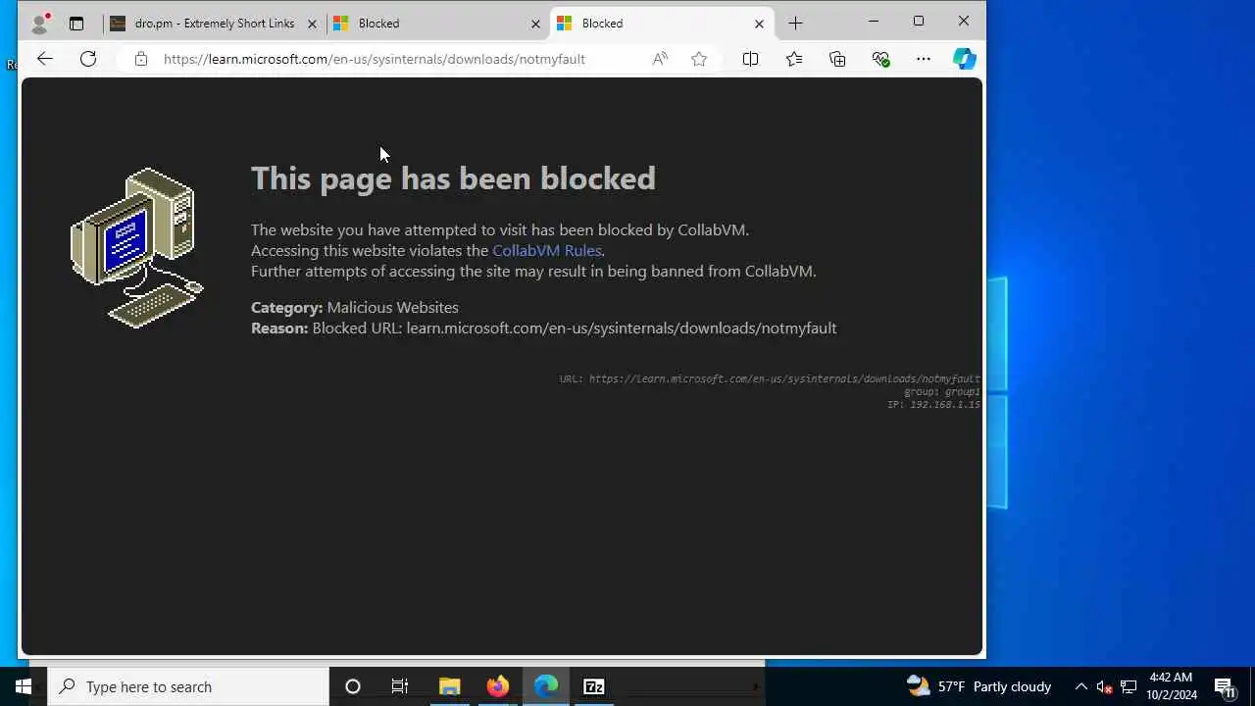
Task: Open 7-Zip from taskbar
Action: (594, 686)
